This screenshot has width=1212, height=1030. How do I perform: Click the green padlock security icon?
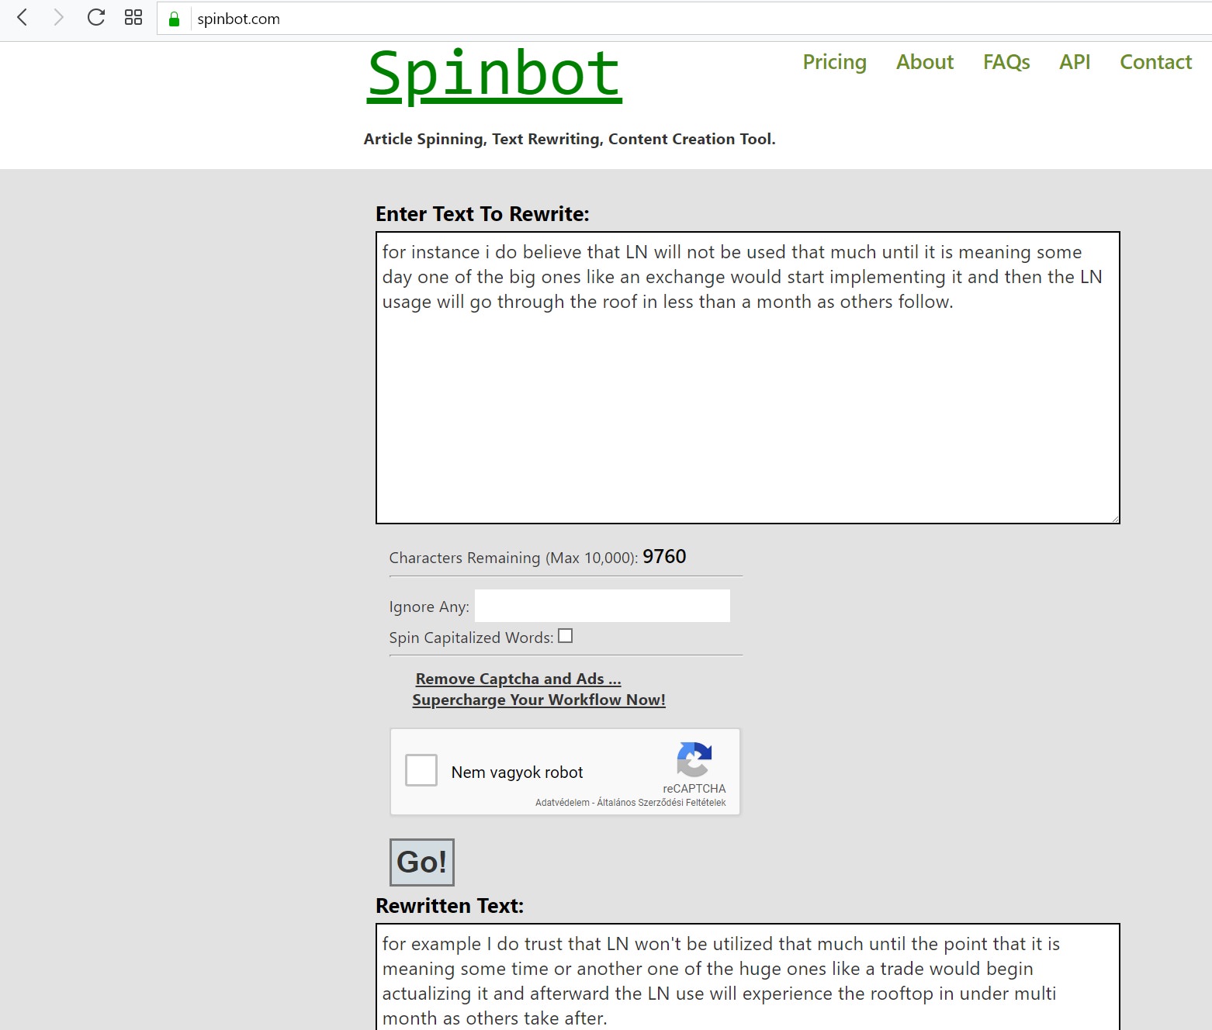174,19
